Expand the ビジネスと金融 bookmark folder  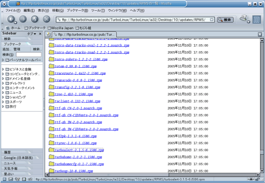click(x=3, y=69)
